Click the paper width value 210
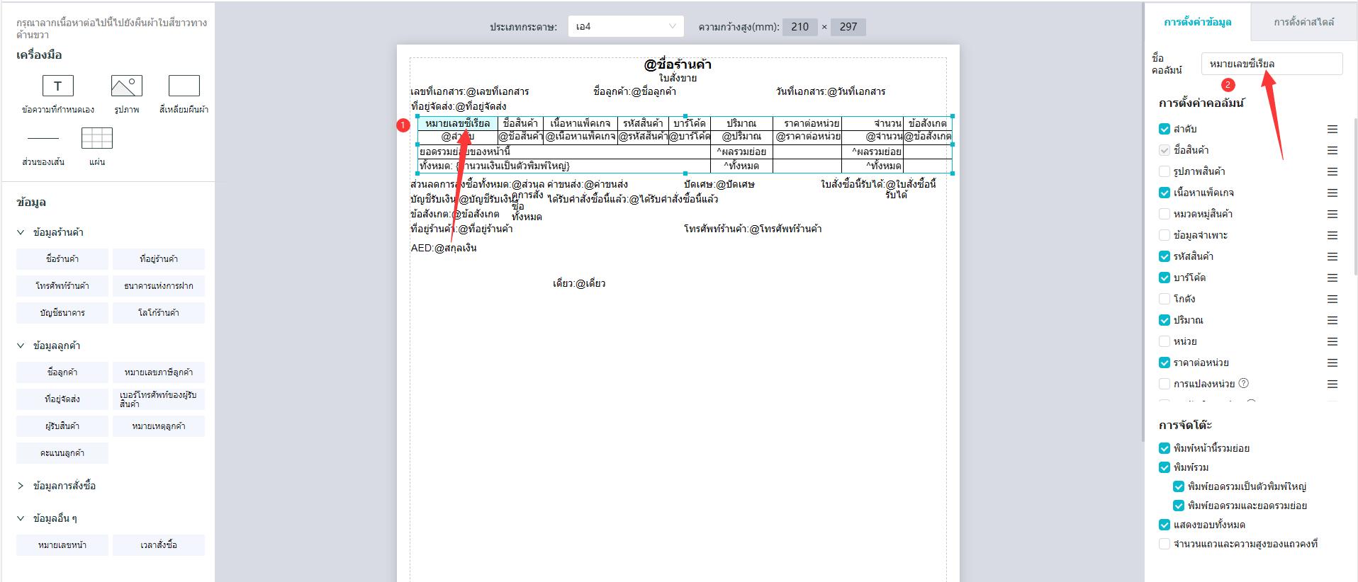The height and width of the screenshot is (582, 1358). [799, 27]
